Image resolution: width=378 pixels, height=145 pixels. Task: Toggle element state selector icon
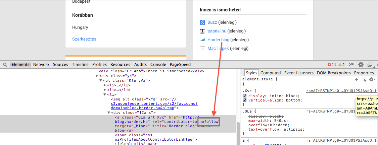point(364,79)
